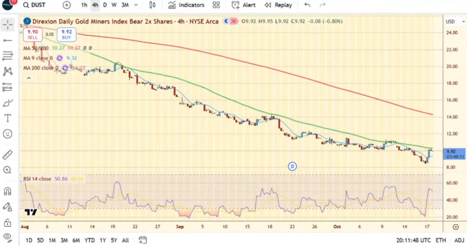Click the 9.92 BUY button
The image size is (467, 246).
tap(66, 34)
